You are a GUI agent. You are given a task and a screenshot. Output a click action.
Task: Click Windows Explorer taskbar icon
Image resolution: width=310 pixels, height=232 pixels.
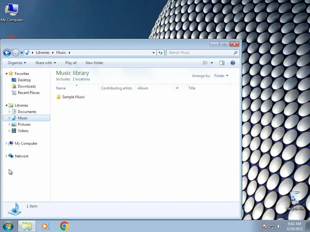coord(27,226)
